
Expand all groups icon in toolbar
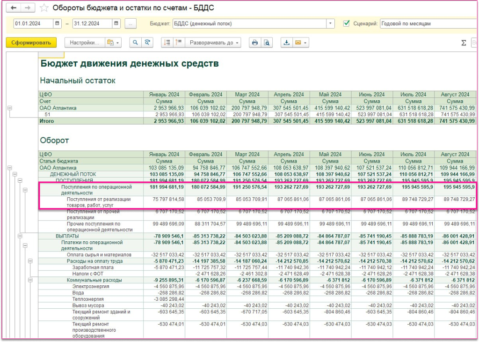coord(179,43)
